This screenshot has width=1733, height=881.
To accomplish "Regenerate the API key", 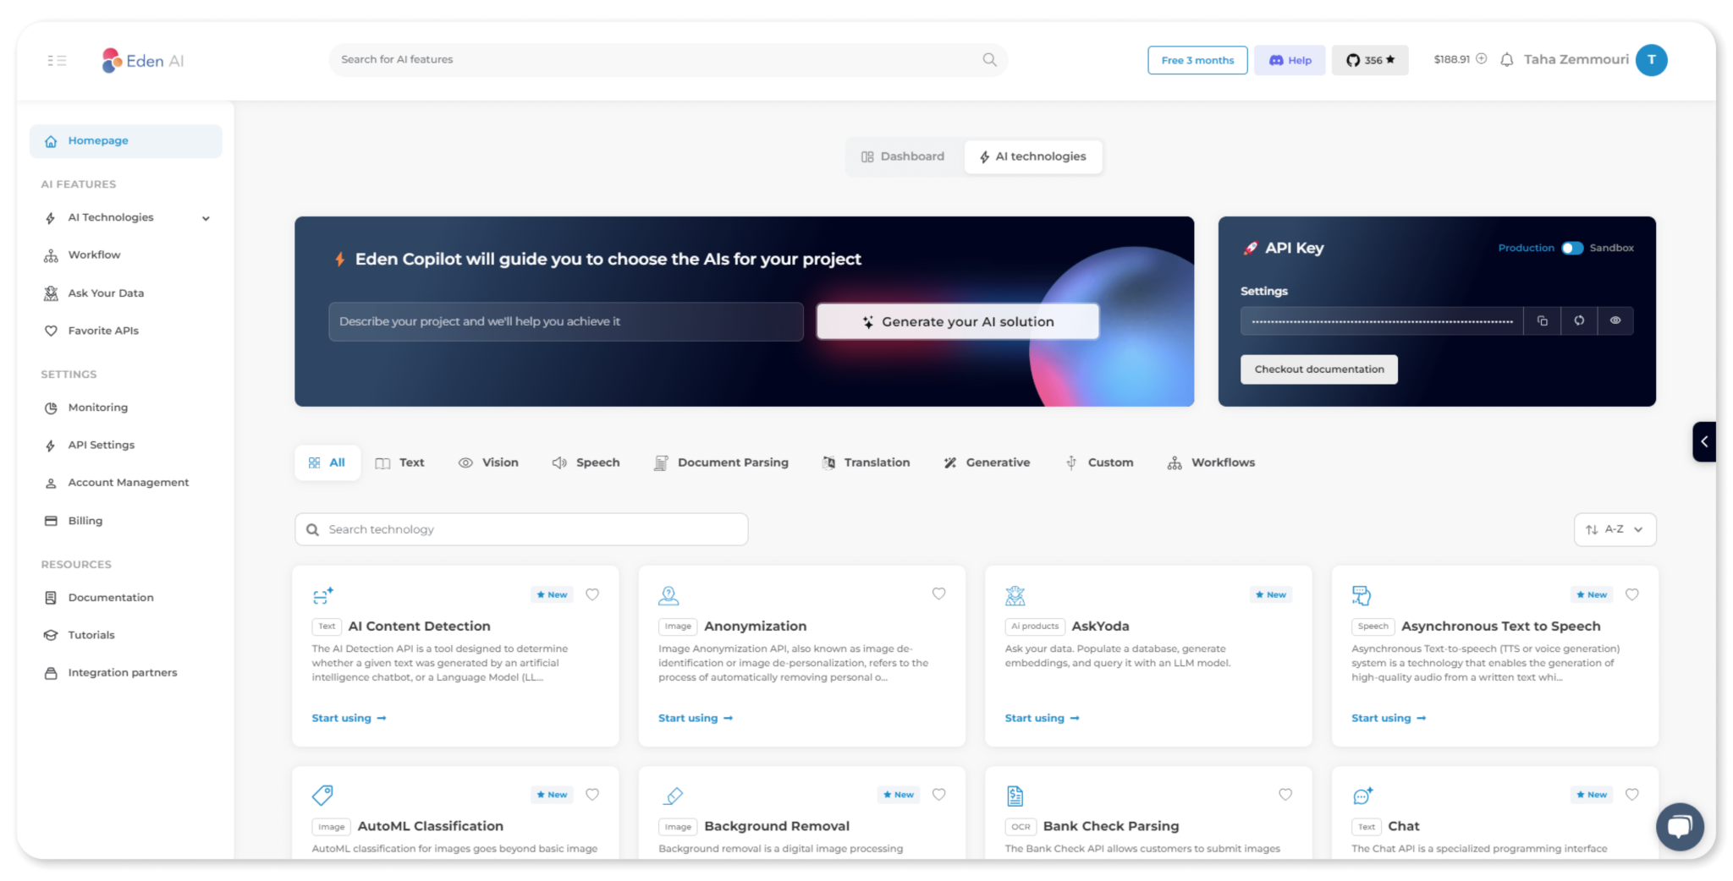I will pos(1579,320).
